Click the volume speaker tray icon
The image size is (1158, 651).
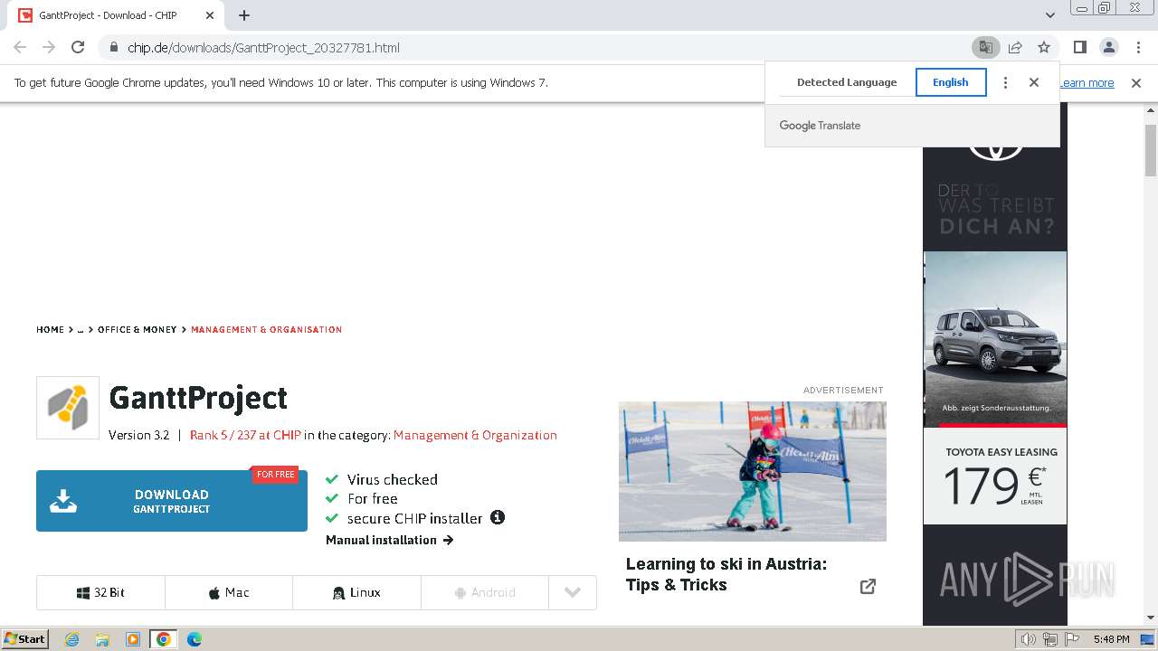pyautogui.click(x=1029, y=639)
